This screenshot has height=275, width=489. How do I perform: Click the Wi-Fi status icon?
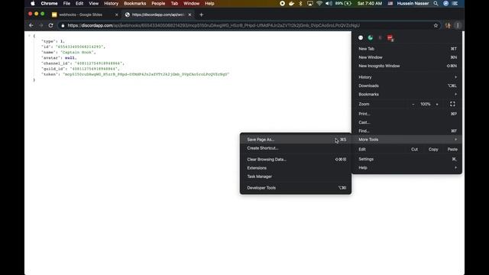tap(319, 3)
